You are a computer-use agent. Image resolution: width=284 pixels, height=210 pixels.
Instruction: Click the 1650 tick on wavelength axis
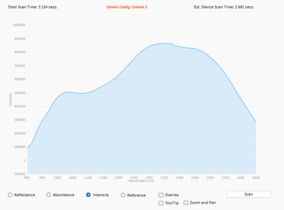point(256,177)
